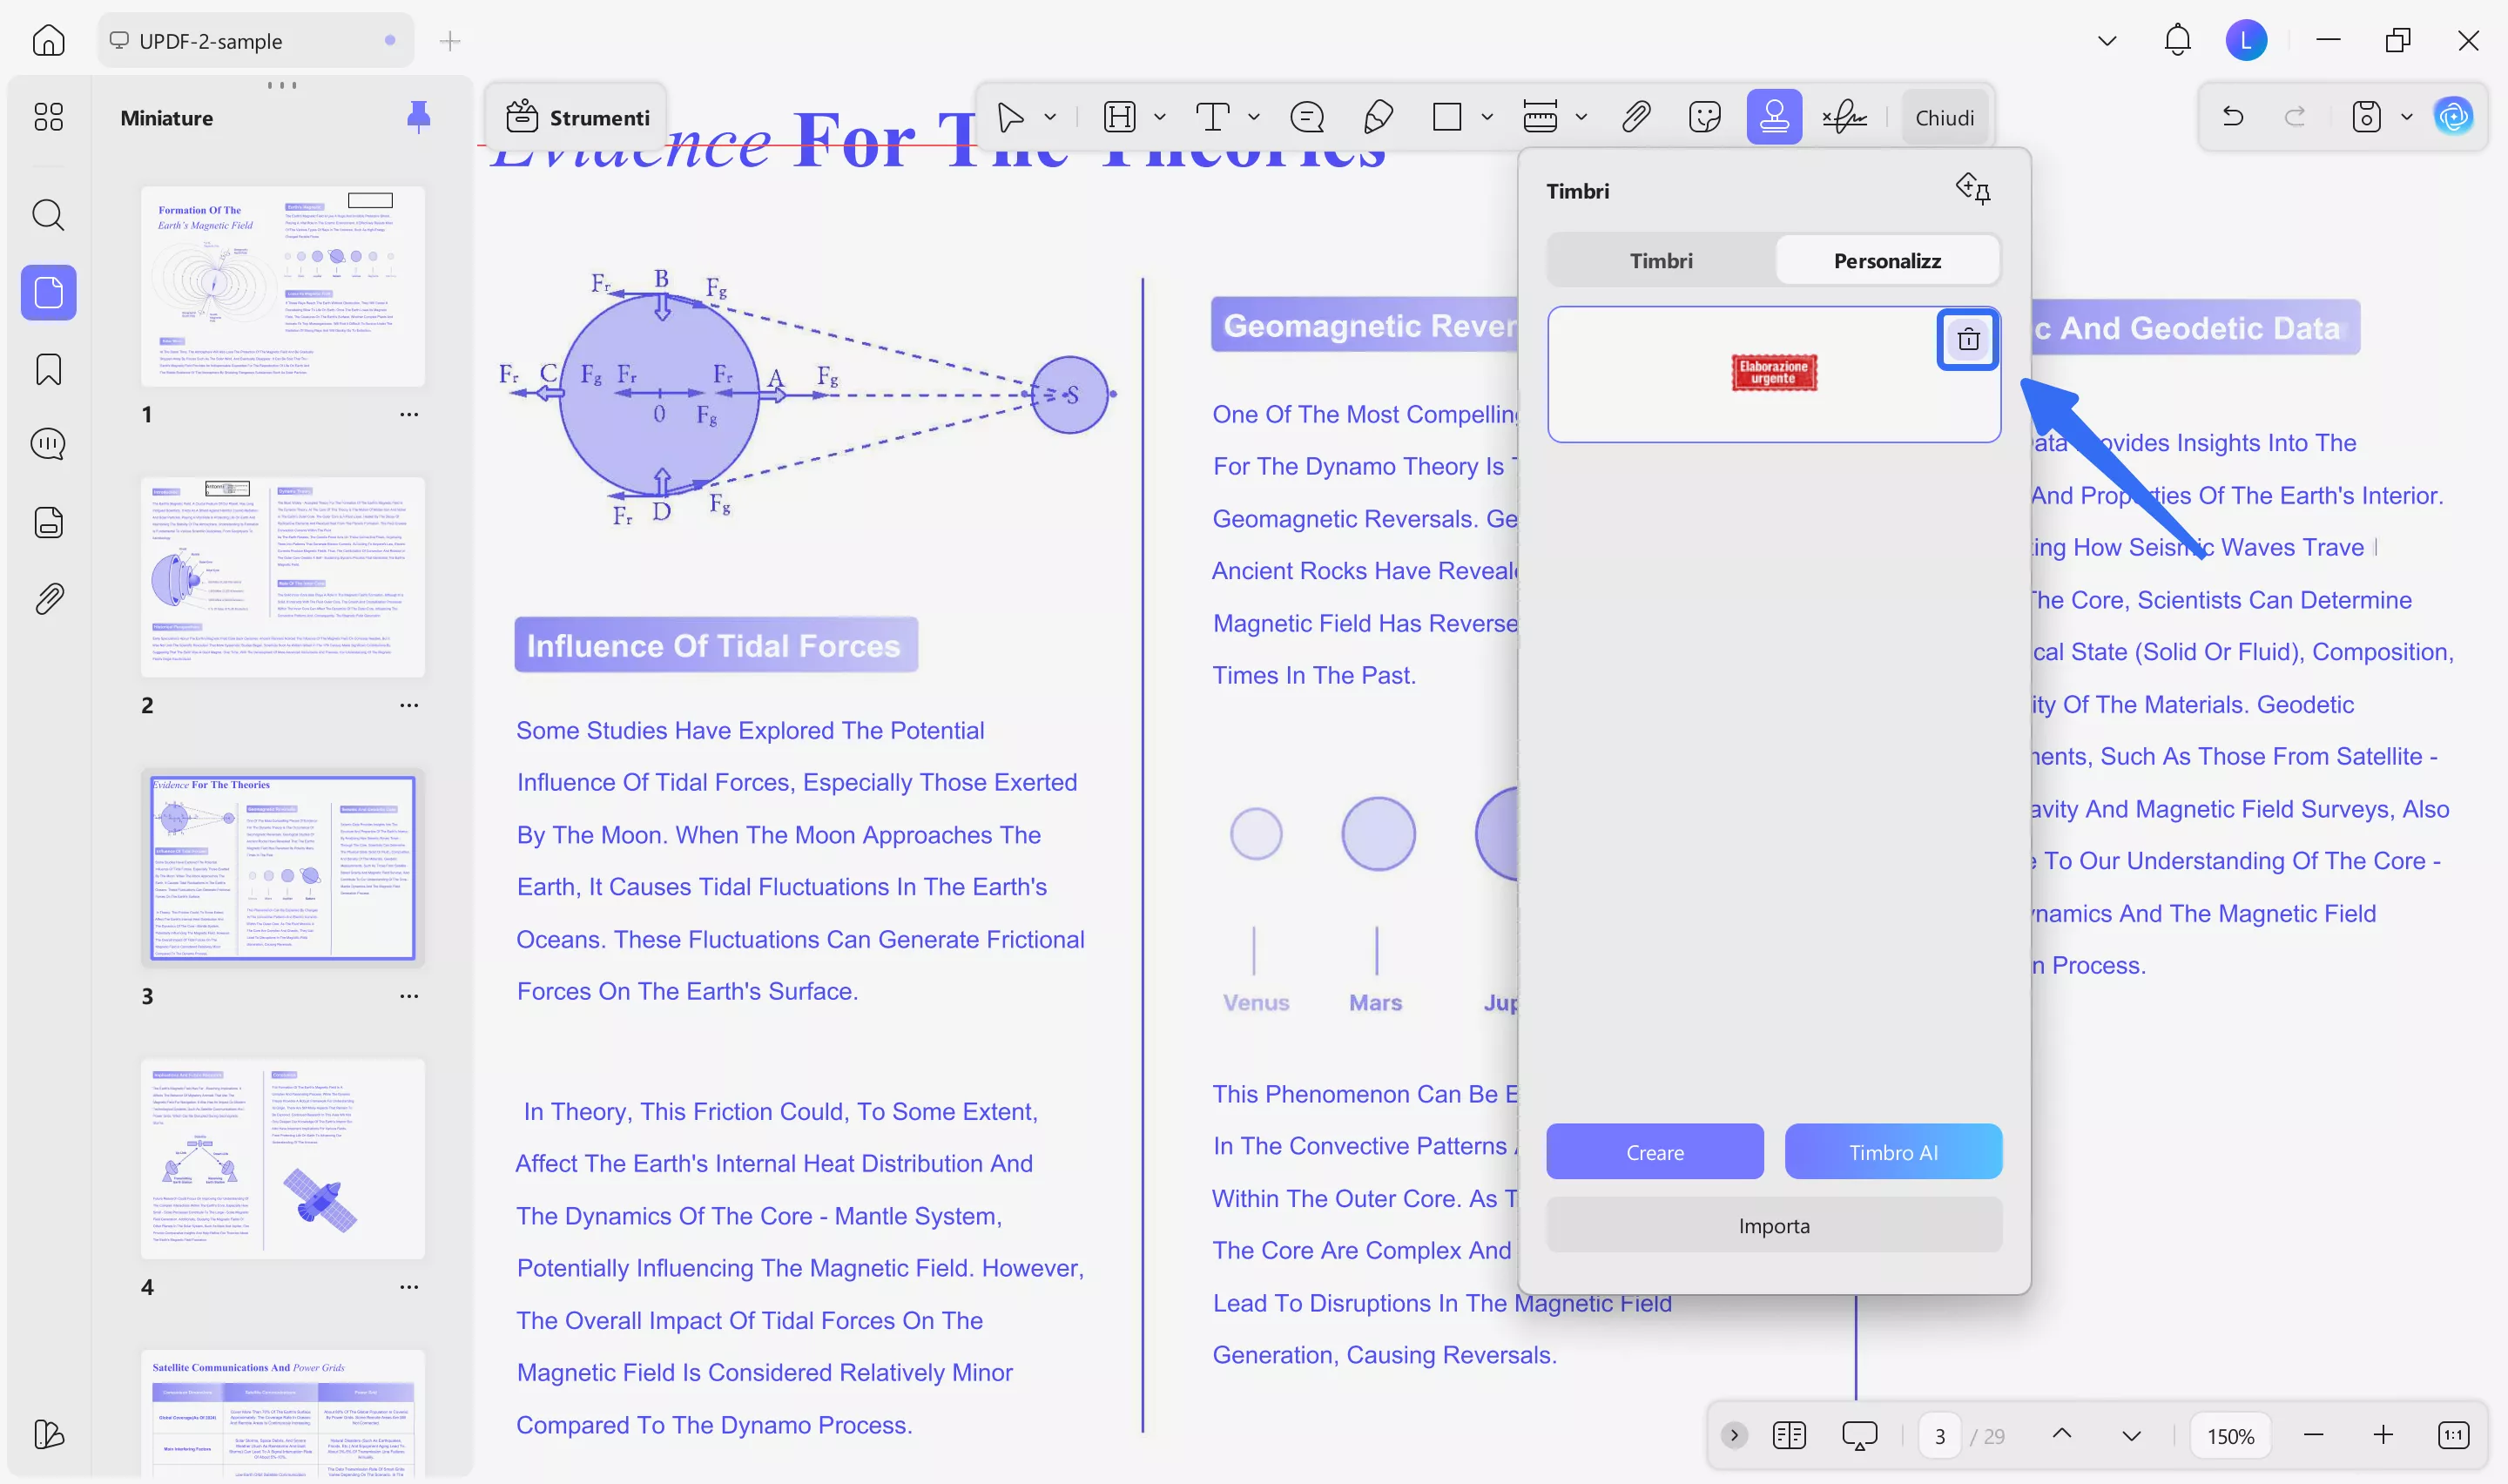Viewport: 2508px width, 1484px height.
Task: Open the text tool options dropdown
Action: [1253, 117]
